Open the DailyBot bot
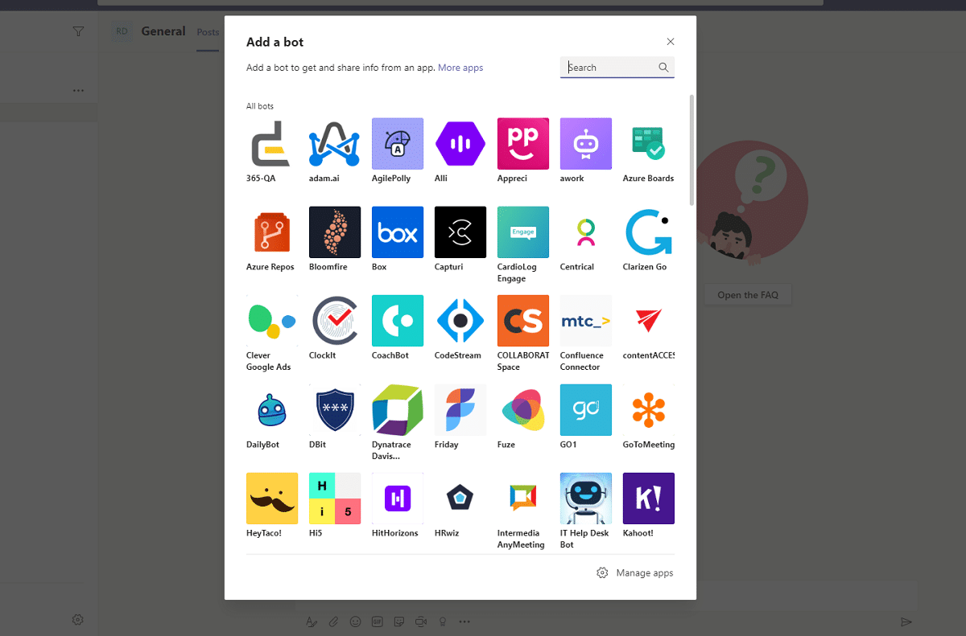The width and height of the screenshot is (966, 636). coord(271,409)
